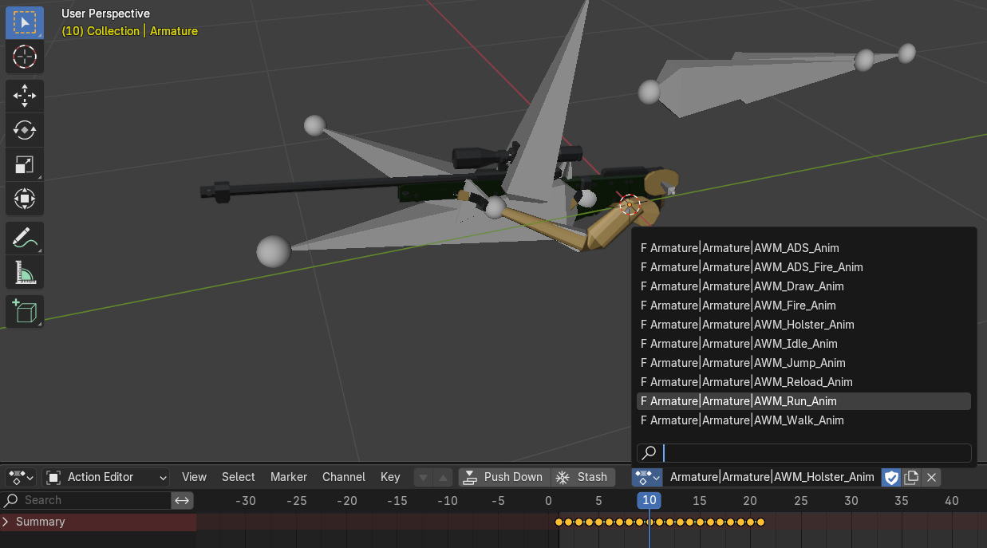This screenshot has width=987, height=548.
Task: Activate the Cursor tool
Action: click(x=25, y=57)
